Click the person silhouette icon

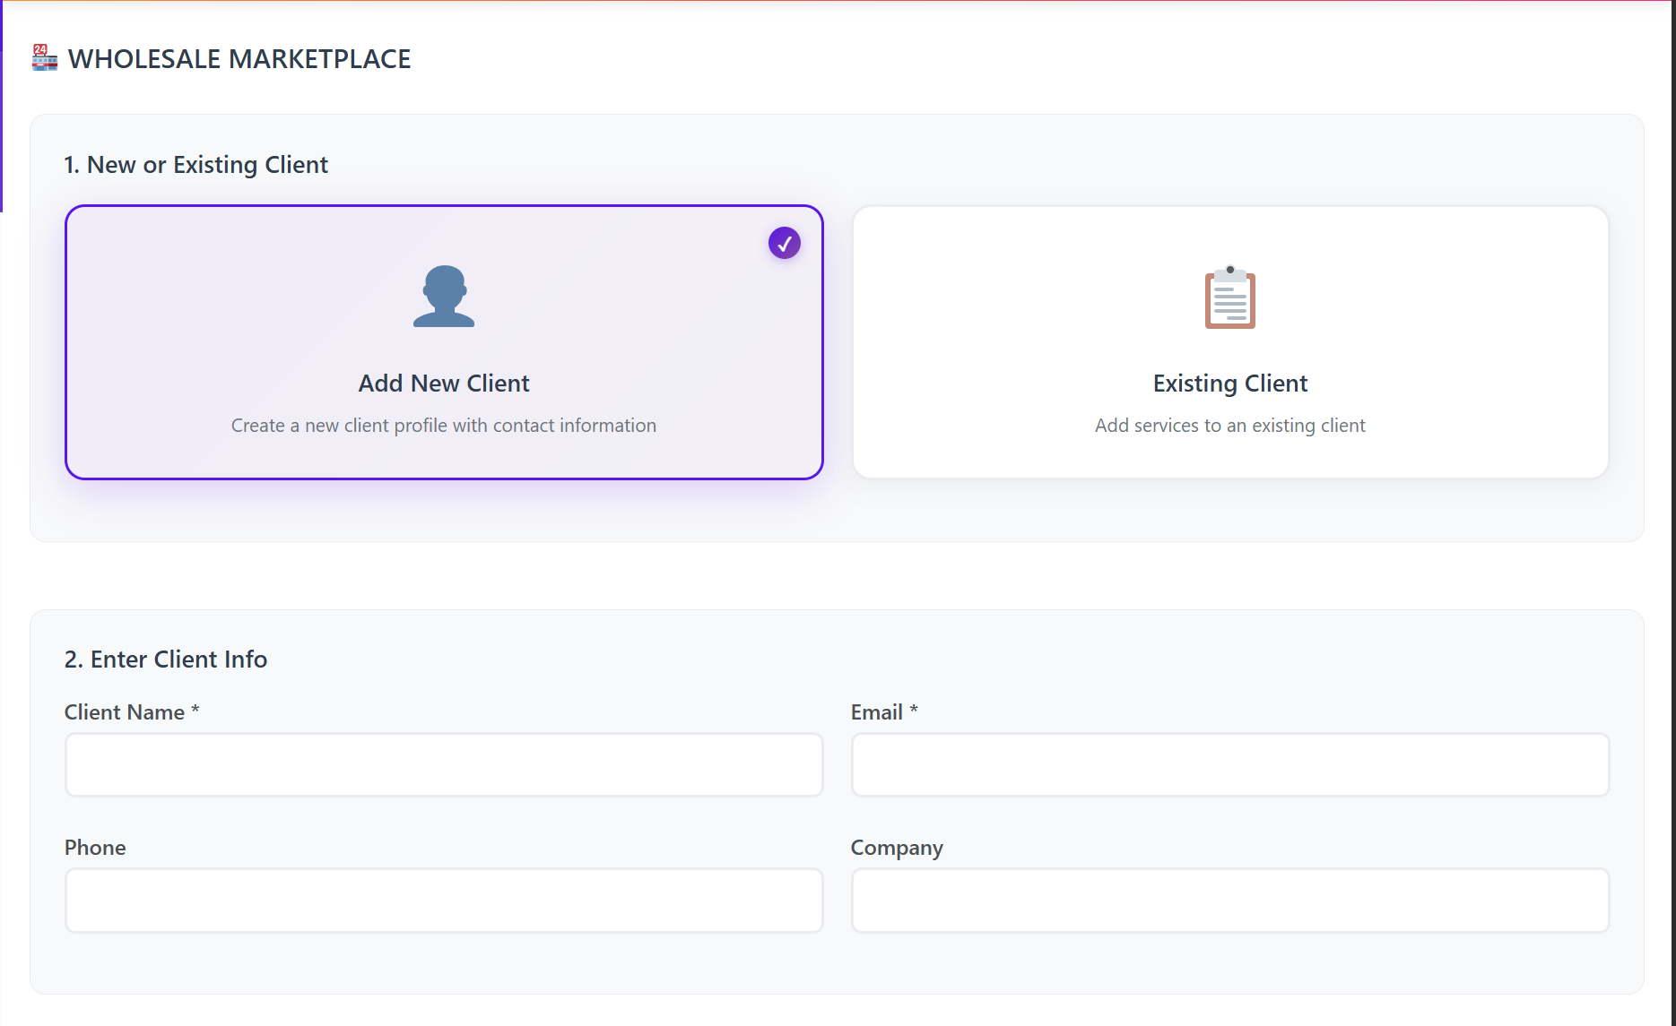(444, 297)
